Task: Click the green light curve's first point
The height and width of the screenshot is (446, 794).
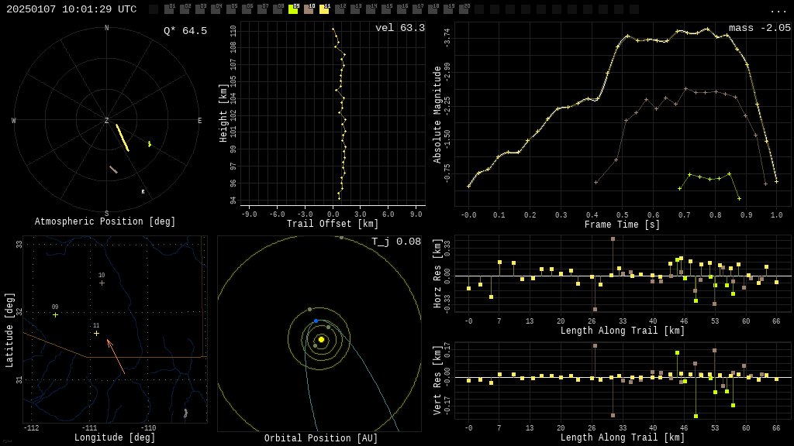Action: tap(679, 189)
